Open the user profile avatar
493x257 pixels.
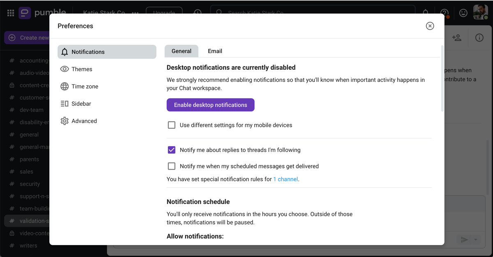480,12
